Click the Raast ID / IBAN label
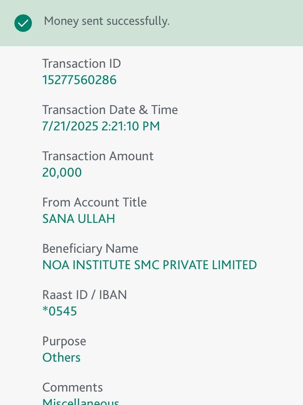Image resolution: width=303 pixels, height=405 pixels. (x=85, y=295)
